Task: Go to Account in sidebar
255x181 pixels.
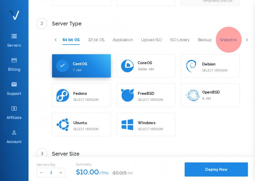Action: (x=14, y=142)
